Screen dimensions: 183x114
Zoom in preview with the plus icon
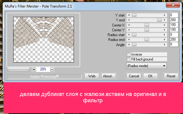[34, 69]
